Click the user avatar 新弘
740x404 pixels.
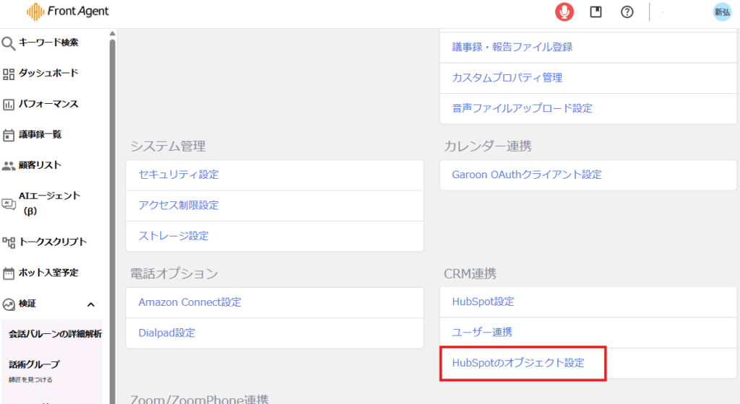(721, 12)
